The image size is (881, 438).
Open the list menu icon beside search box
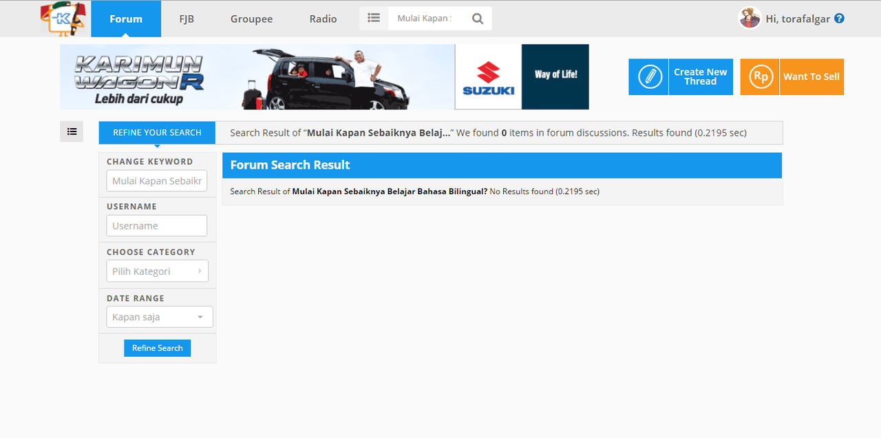pyautogui.click(x=374, y=19)
